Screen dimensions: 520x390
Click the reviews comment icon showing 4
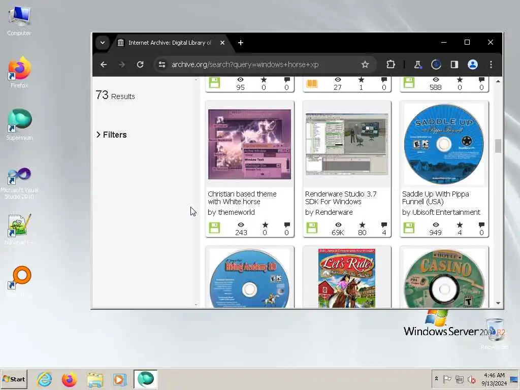click(384, 225)
